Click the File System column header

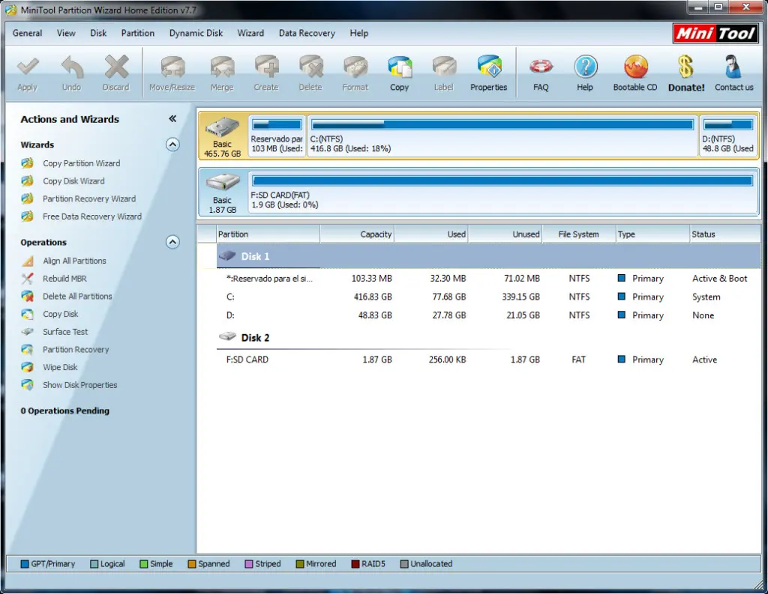579,234
